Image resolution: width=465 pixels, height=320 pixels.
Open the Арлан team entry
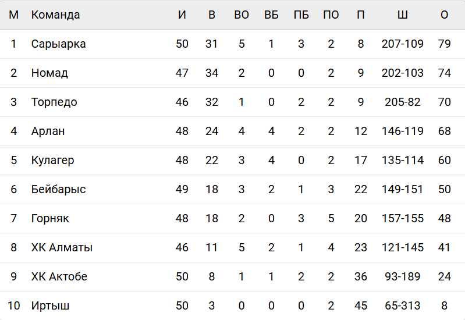click(48, 131)
